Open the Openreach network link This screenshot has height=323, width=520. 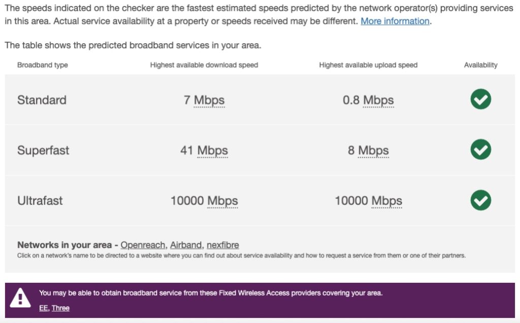tap(143, 245)
